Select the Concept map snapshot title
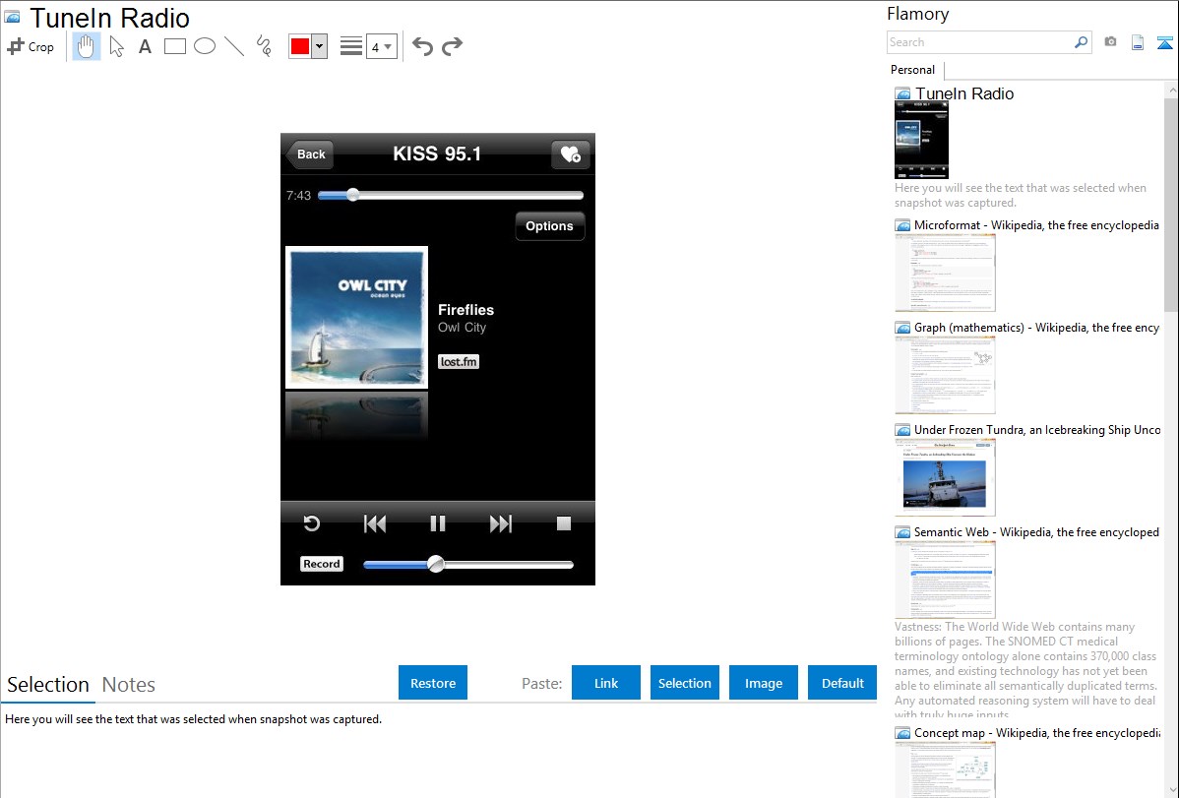 1037,733
